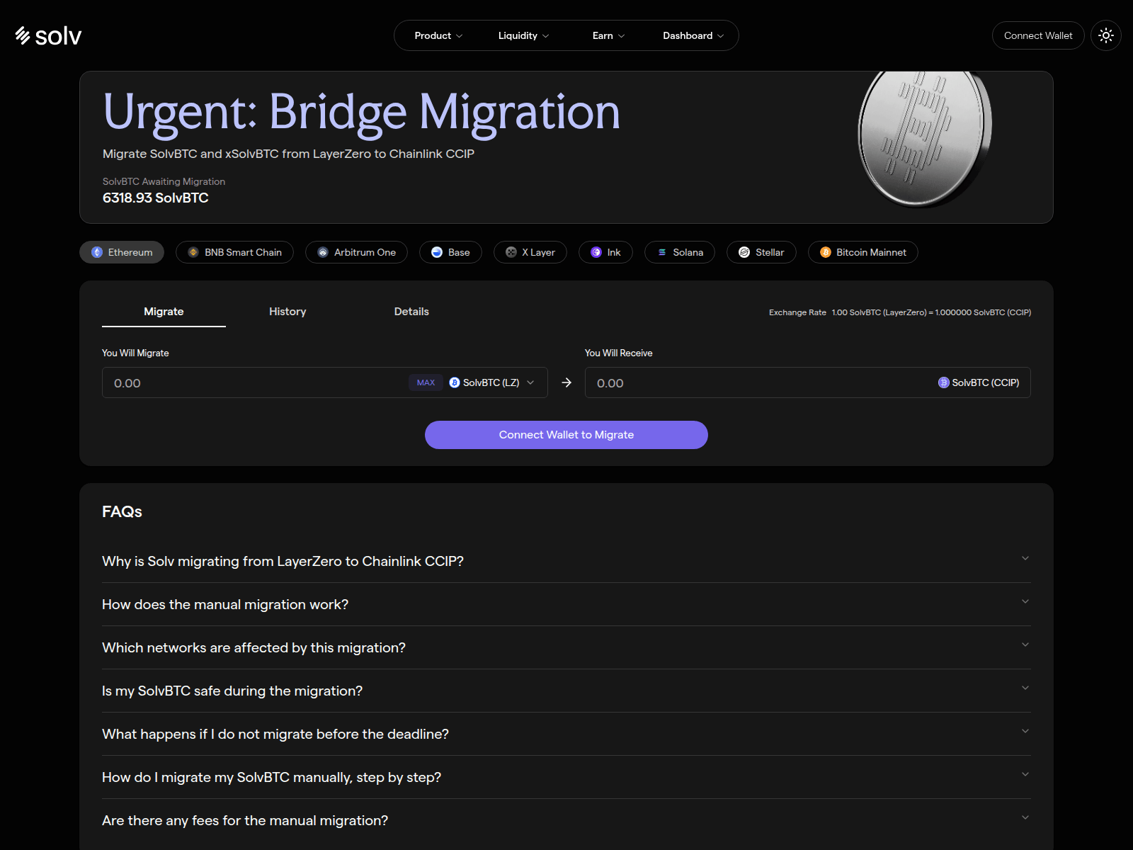
Task: Open the Details tab
Action: click(411, 312)
